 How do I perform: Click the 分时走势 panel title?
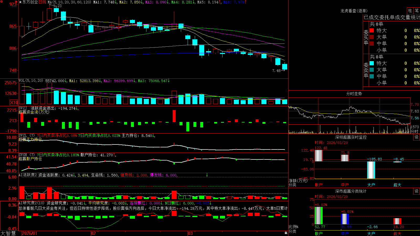354,94
